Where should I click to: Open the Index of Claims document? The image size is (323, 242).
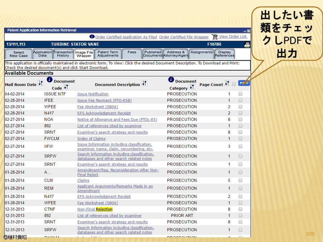tap(91, 139)
